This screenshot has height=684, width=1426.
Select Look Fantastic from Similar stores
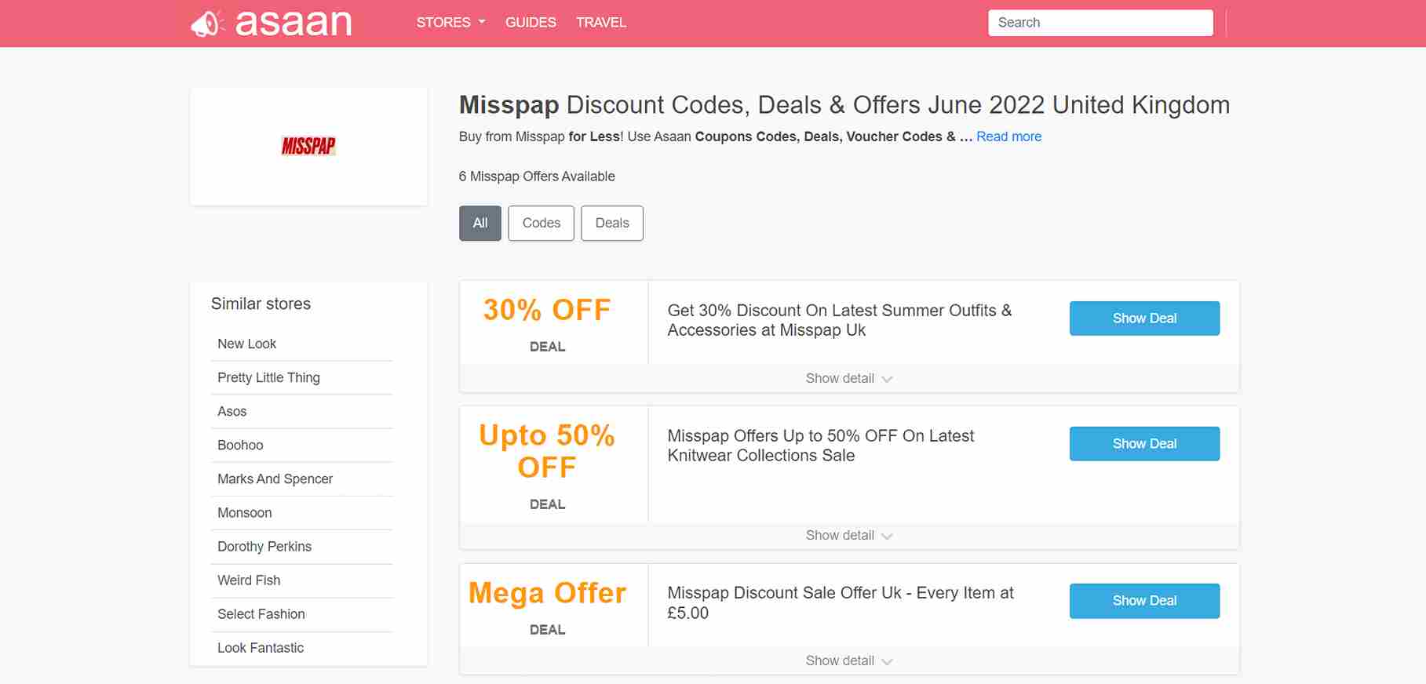point(261,648)
